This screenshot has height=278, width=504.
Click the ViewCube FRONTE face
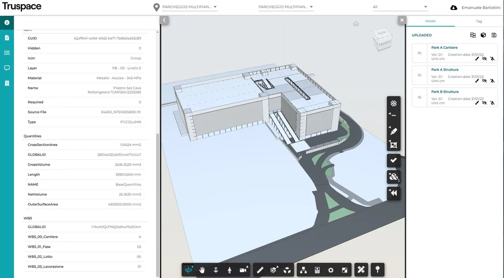pyautogui.click(x=385, y=43)
